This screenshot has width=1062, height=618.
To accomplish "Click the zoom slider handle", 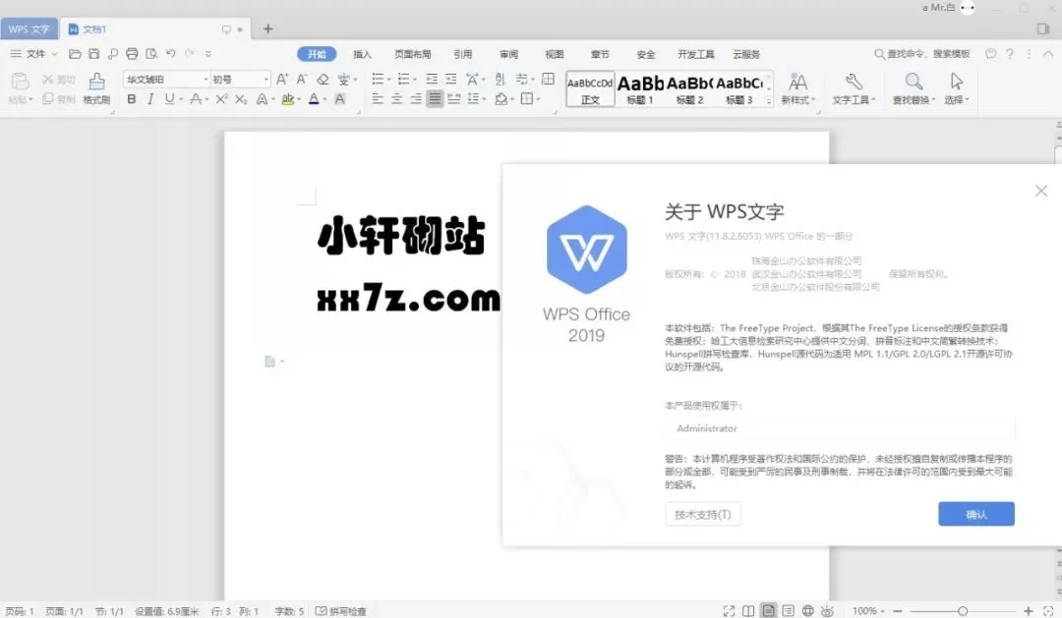I will (x=963, y=610).
